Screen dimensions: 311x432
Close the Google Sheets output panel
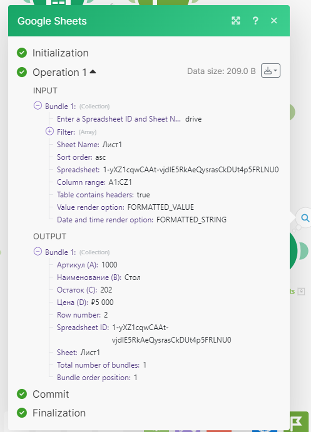point(274,21)
